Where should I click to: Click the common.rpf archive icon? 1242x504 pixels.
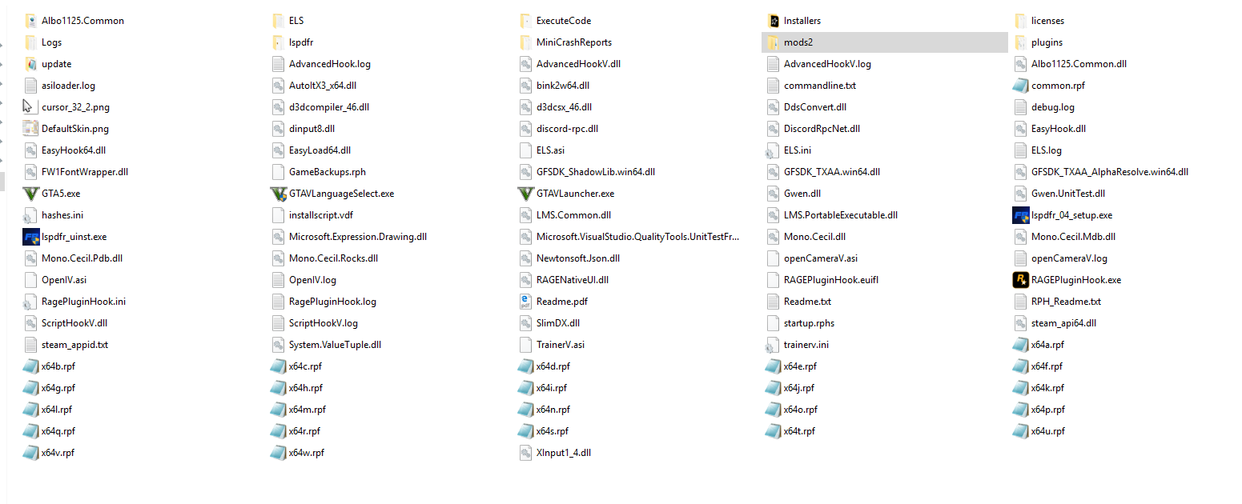(1020, 86)
